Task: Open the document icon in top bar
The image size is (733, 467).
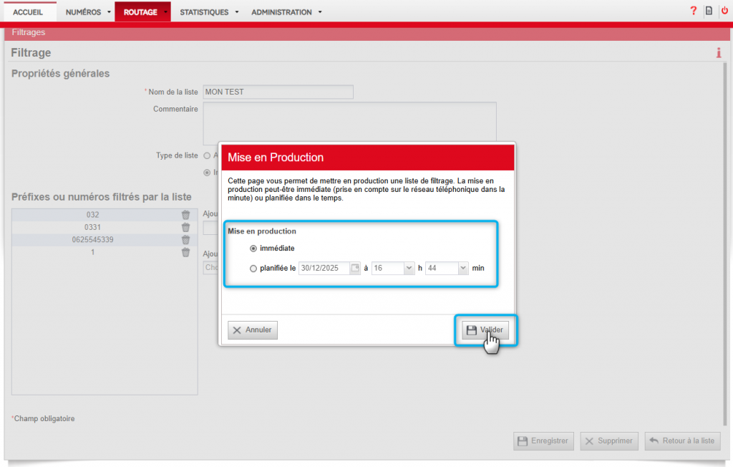Action: pyautogui.click(x=709, y=11)
